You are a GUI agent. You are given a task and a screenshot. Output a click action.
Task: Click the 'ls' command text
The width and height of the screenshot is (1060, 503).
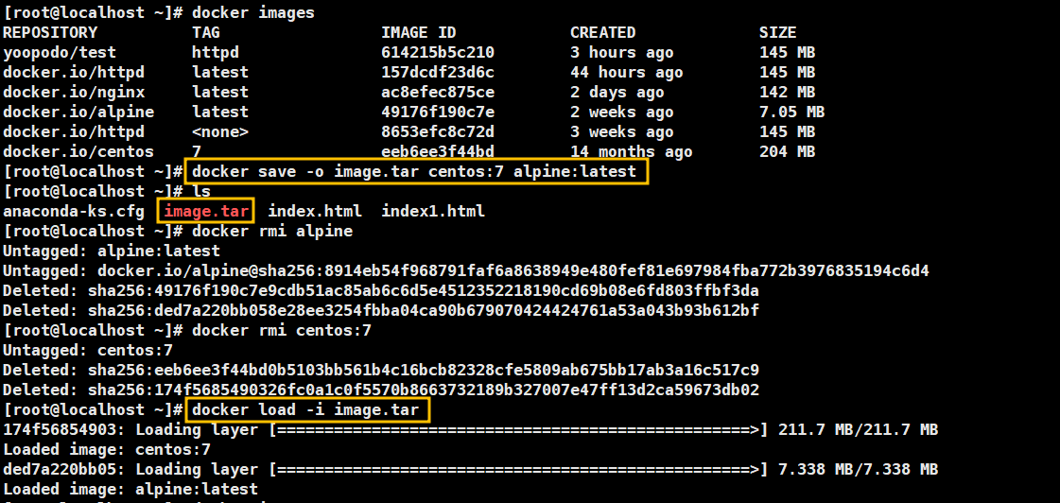point(201,191)
